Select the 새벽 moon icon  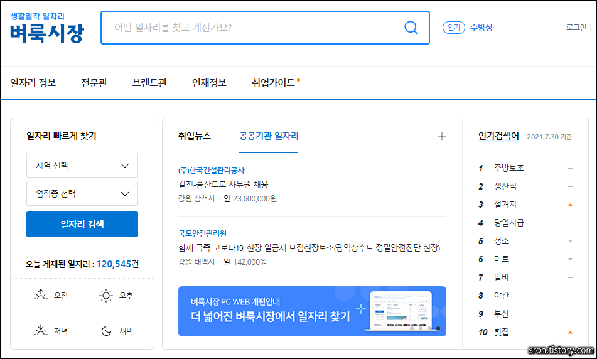(x=106, y=331)
